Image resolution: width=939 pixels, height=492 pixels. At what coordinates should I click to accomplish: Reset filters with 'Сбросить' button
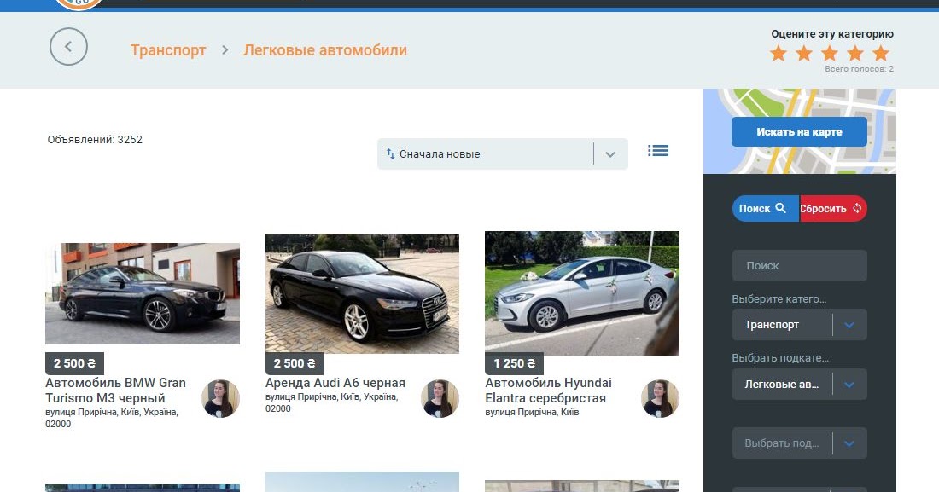[833, 209]
